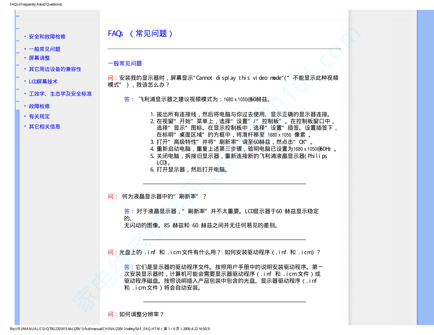The height and width of the screenshot is (335, 434).
Task: Click step 5 关闭电脑，拆接旧显示器
Action: pyautogui.click(x=239, y=159)
